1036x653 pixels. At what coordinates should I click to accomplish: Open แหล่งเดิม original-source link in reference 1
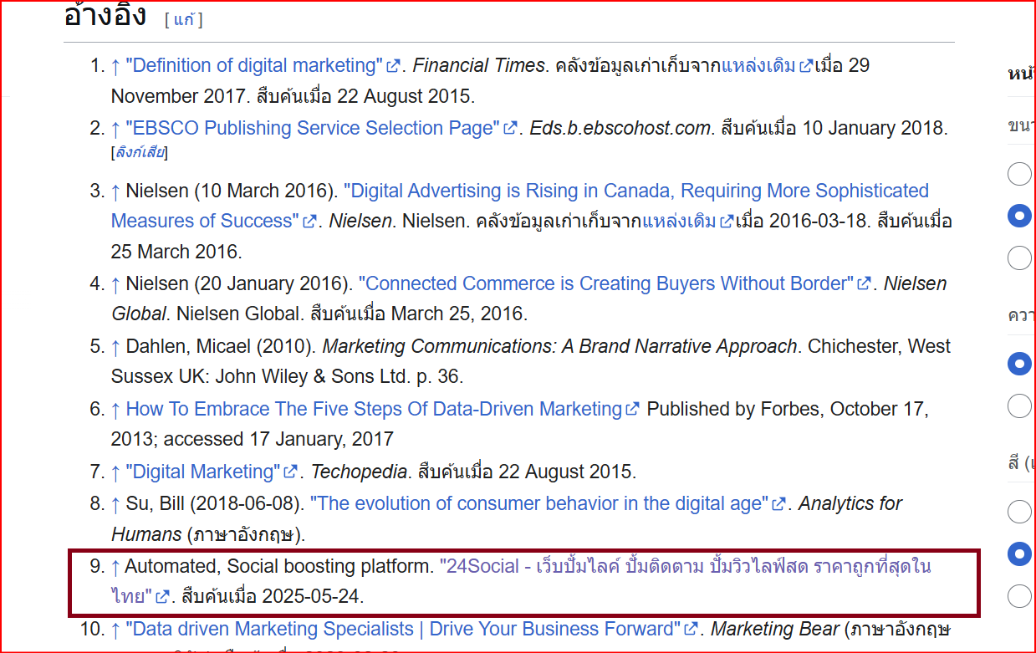(x=758, y=66)
